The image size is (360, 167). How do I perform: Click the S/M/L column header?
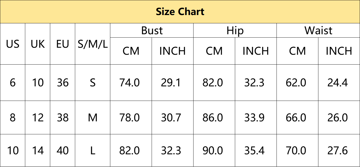(x=93, y=44)
